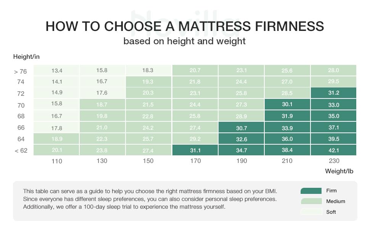Click the cell with value 18.3
This screenshot has height=229, width=370.
coord(148,70)
